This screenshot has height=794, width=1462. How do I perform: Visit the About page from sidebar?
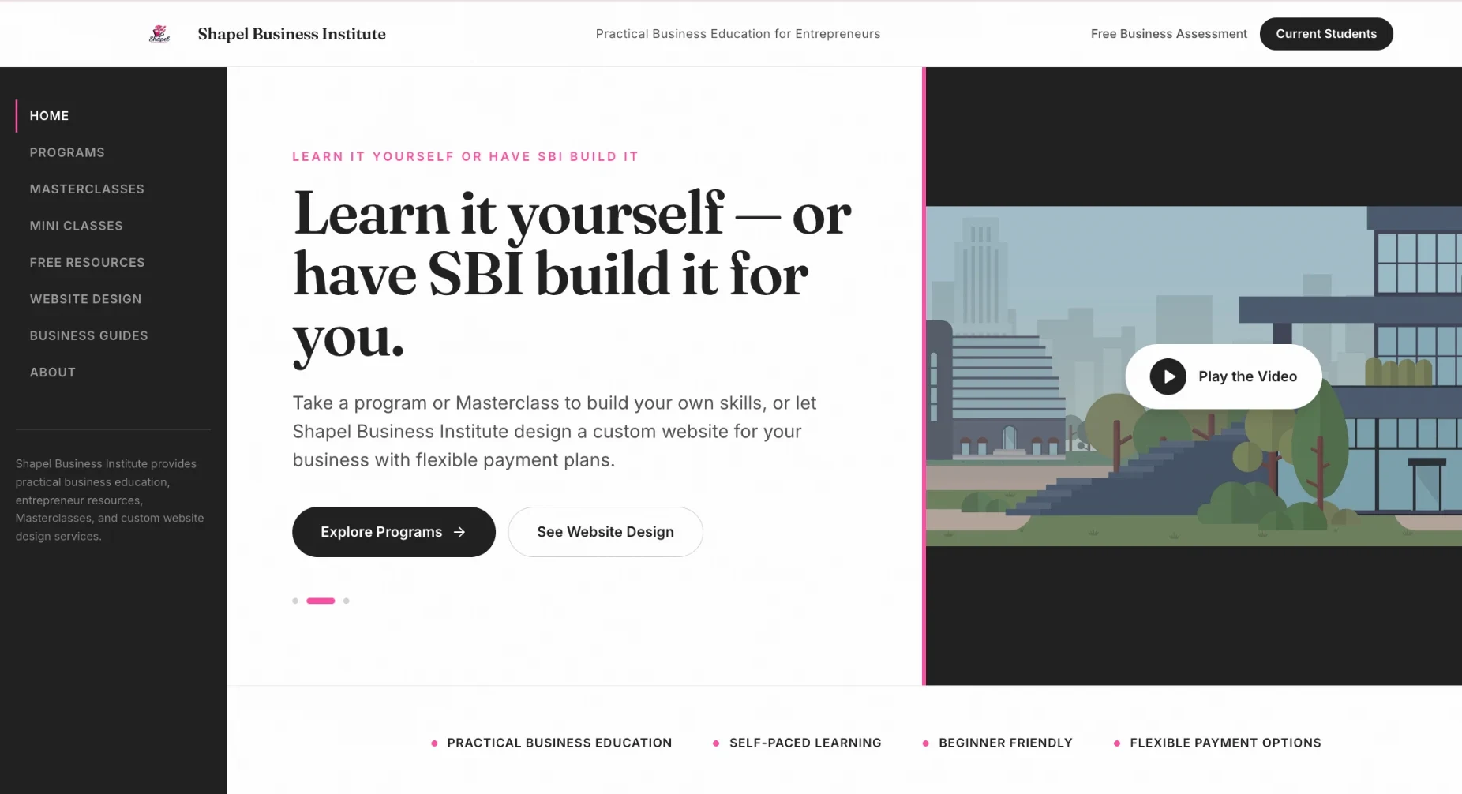(53, 373)
